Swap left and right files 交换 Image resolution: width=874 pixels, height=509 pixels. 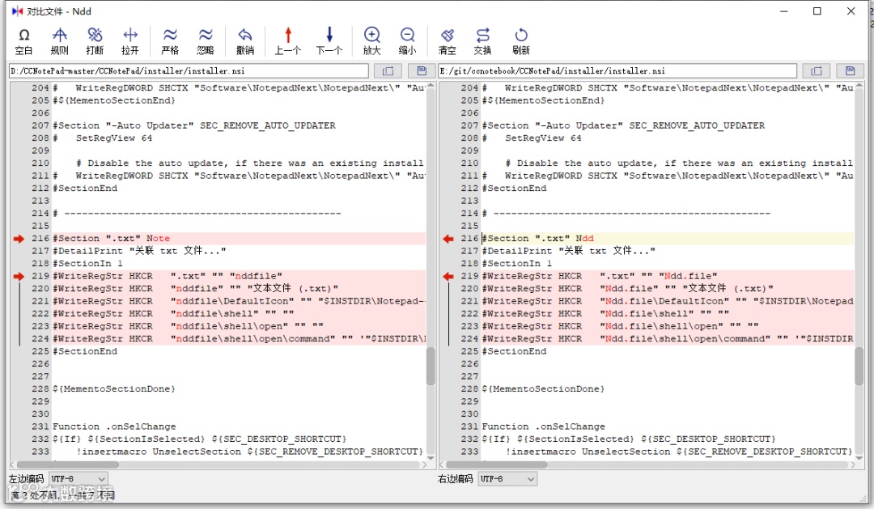point(482,41)
